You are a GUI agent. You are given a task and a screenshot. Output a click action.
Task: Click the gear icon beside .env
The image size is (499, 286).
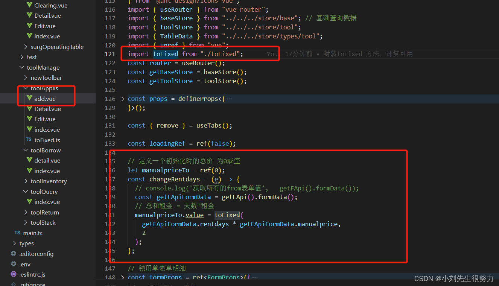coord(14,264)
